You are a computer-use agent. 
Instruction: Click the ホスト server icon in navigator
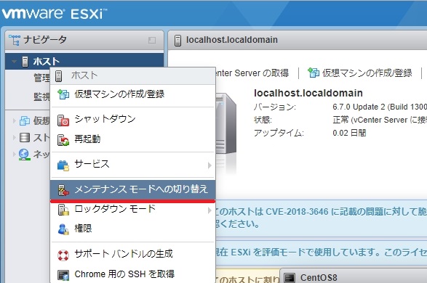pos(25,62)
